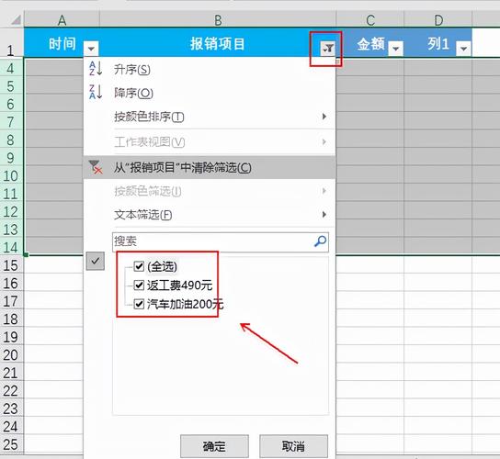
Task: Select row 1 header
Action: pos(11,43)
